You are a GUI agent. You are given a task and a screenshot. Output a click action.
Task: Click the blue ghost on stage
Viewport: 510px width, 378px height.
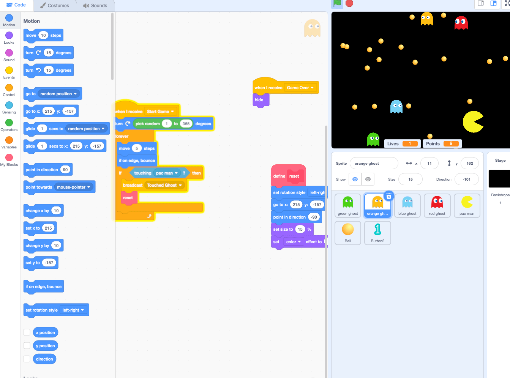pos(396,107)
